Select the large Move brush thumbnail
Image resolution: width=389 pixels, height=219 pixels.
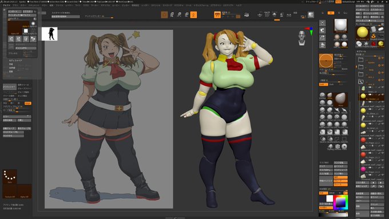coord(340,99)
